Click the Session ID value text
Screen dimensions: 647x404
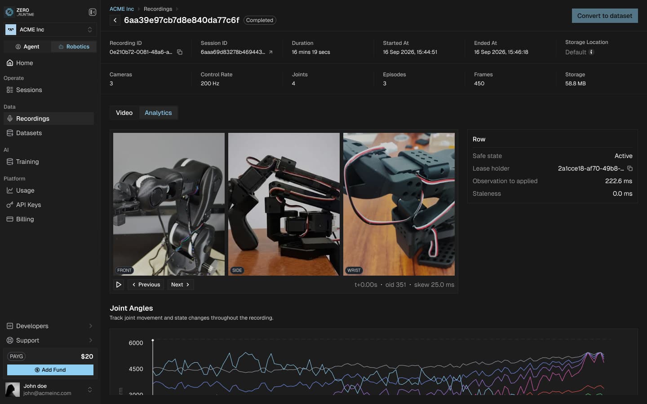[x=233, y=52]
